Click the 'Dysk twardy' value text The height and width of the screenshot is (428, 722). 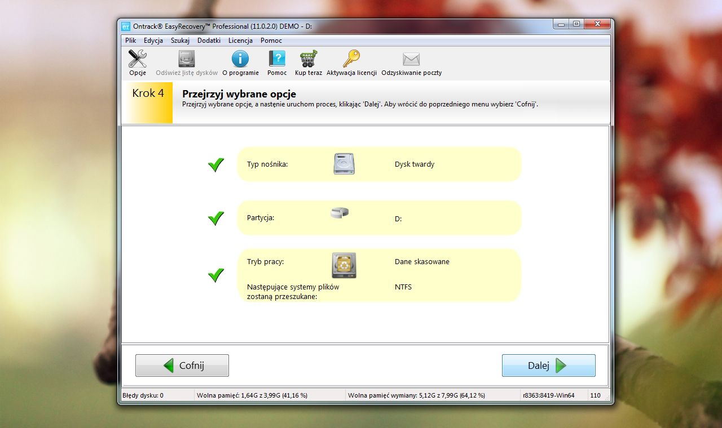pos(415,164)
